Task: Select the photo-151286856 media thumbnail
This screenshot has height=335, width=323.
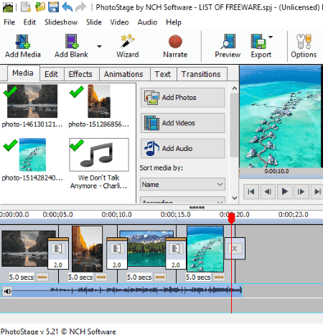Action: pos(99,101)
